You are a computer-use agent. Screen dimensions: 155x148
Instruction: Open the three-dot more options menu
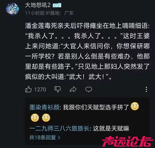coord(146,89)
